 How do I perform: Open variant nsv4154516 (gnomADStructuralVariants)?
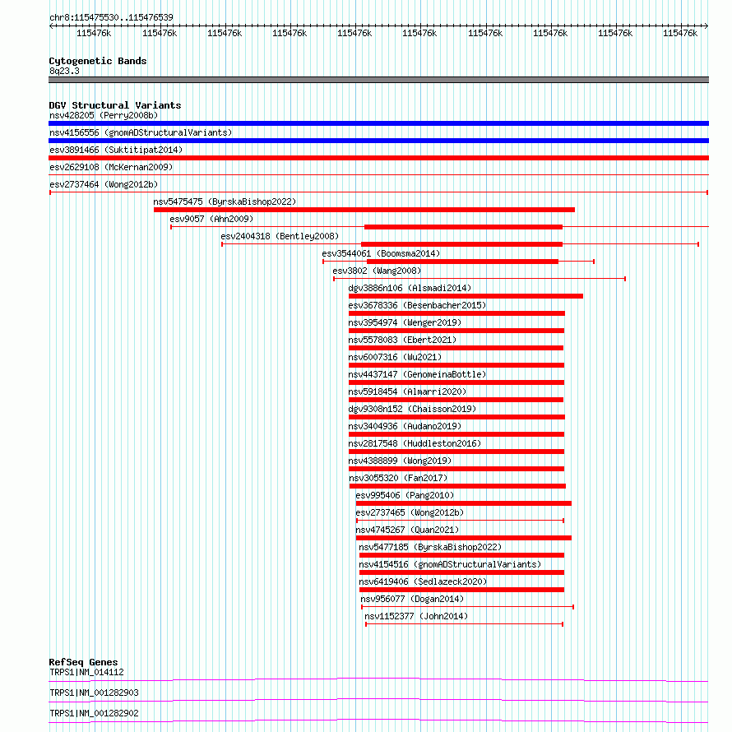click(450, 564)
